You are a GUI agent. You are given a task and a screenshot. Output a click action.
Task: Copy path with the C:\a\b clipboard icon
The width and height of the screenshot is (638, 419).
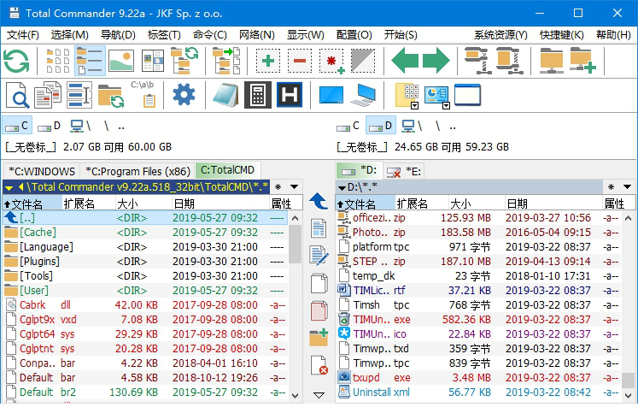pyautogui.click(x=143, y=94)
